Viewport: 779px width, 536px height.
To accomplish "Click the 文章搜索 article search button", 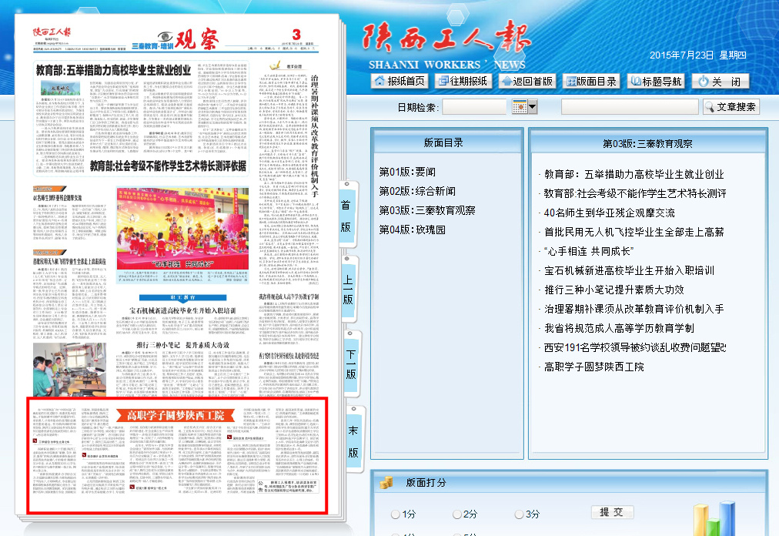I will click(x=731, y=107).
